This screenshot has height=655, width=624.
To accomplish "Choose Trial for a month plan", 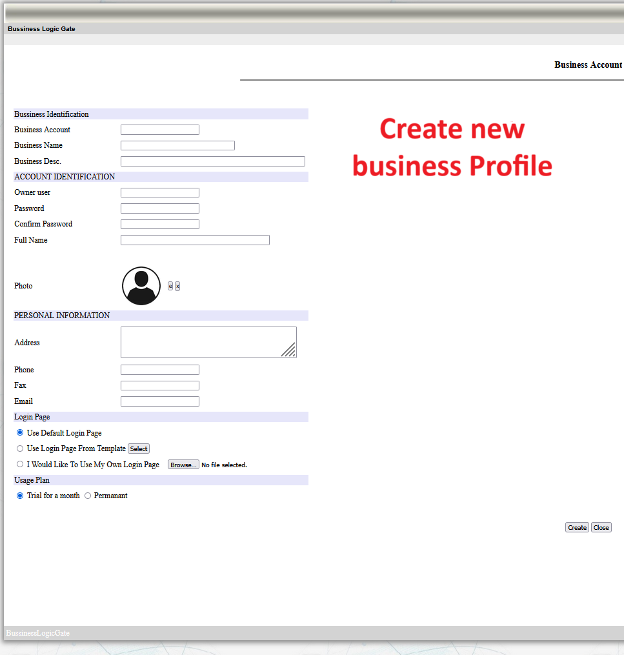I will tap(20, 496).
